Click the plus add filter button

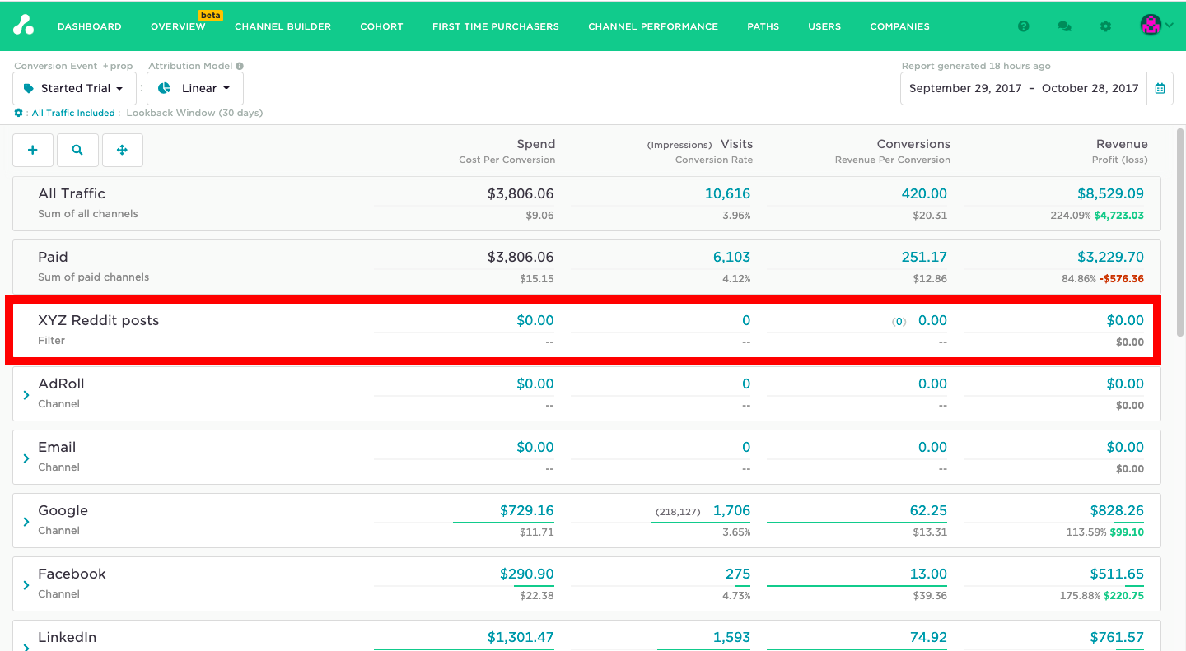(33, 150)
